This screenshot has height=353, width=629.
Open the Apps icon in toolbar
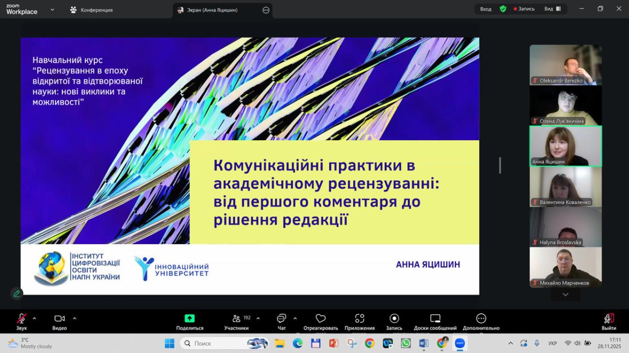click(x=360, y=318)
